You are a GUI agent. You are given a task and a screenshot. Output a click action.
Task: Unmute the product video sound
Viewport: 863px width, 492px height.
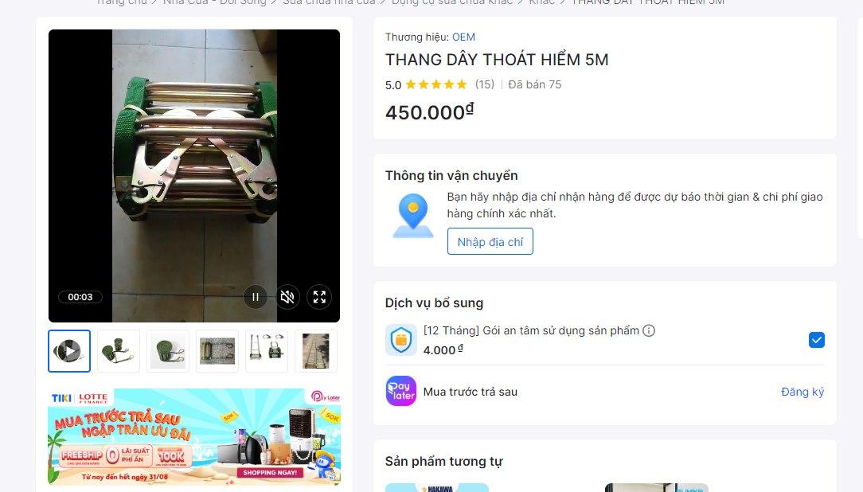(x=287, y=297)
